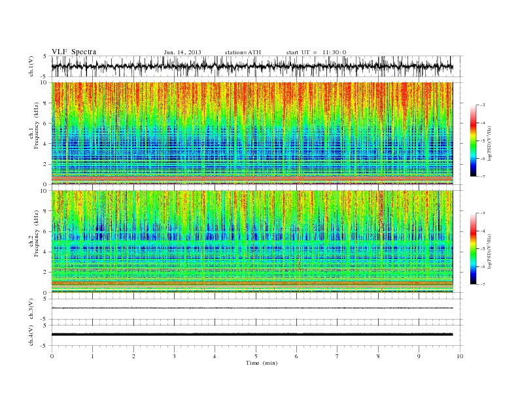
Task: Click the 'VLF Spectra' title text
Action: coord(74,52)
